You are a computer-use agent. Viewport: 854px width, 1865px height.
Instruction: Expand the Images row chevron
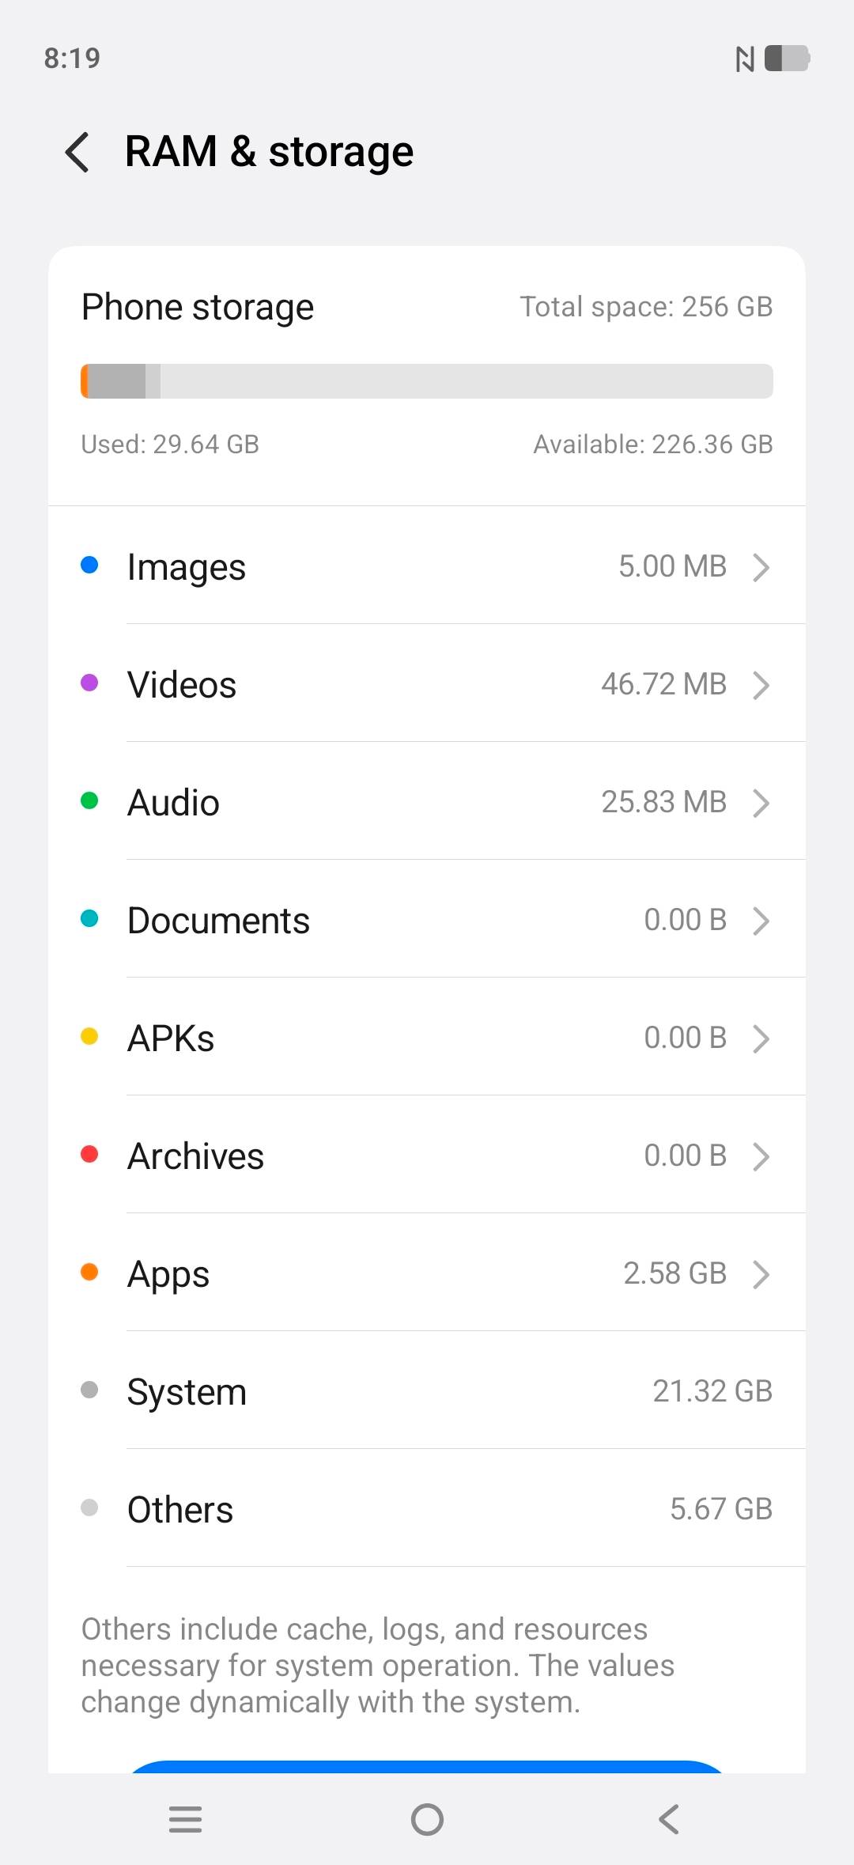(761, 566)
